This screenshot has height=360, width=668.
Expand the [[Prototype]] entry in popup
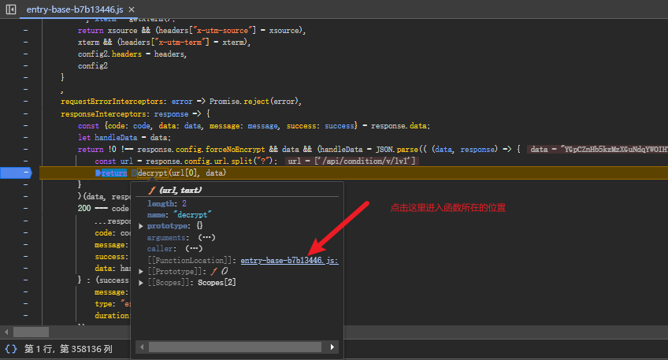point(141,272)
